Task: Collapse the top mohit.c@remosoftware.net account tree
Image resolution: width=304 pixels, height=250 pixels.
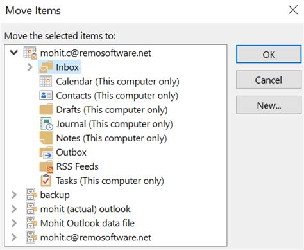Action: point(14,53)
